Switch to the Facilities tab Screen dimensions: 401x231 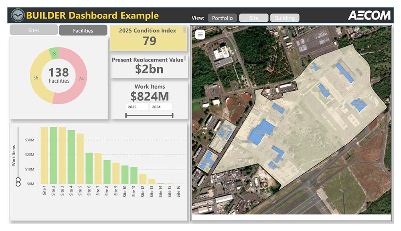[x=83, y=30]
